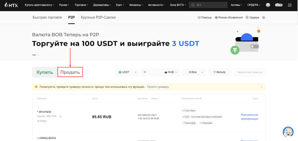The image size is (298, 141).
Task: Open the P2P settings gear icon
Action: 264,17
